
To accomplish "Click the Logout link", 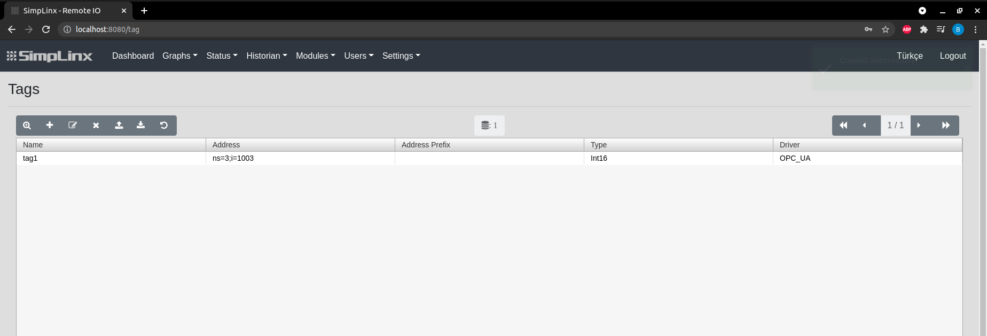I will [x=953, y=56].
